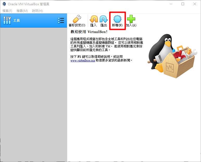Open the tools list menu icon
This screenshot has height=162, width=201.
(61, 20)
